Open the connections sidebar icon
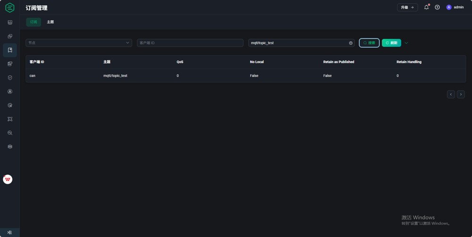 (10, 36)
